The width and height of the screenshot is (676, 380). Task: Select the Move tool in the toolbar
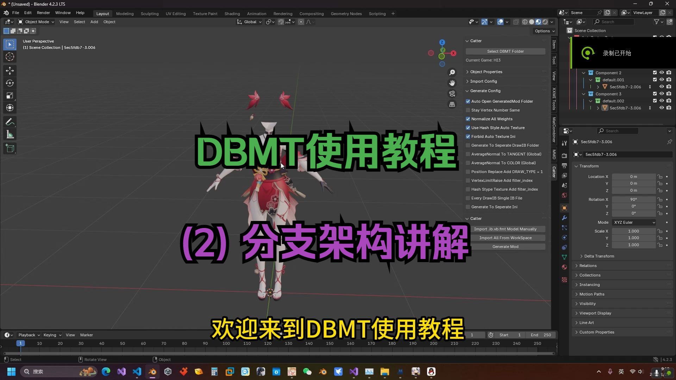10,71
